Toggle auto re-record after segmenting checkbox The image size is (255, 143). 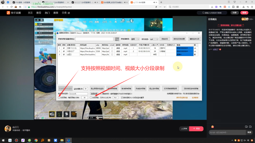[x=122, y=98]
